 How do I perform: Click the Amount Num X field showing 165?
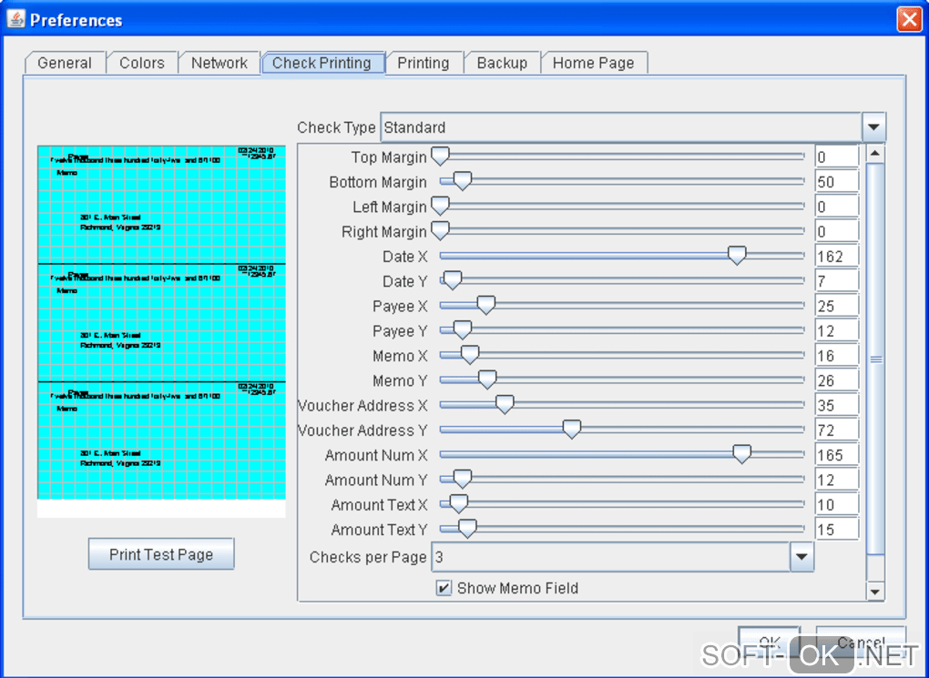pos(837,455)
